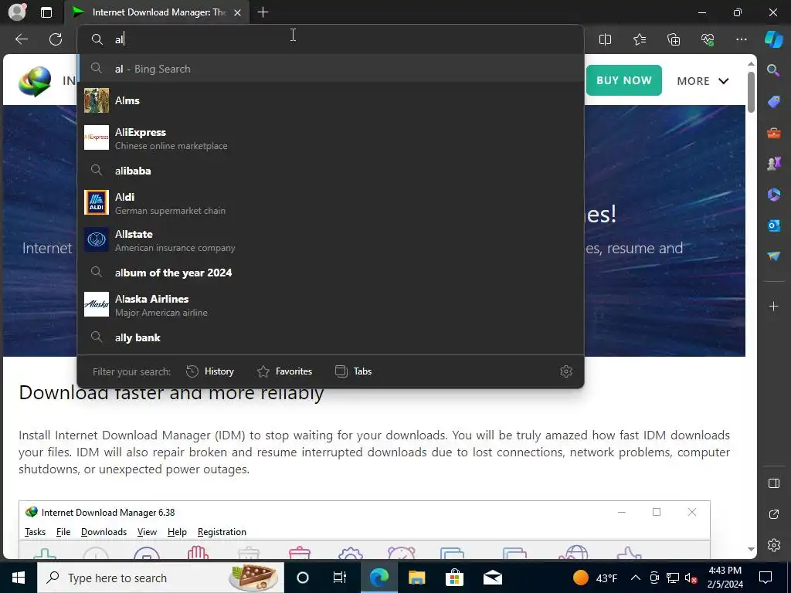Open address bar search settings gear
The image size is (791, 593).
click(566, 371)
